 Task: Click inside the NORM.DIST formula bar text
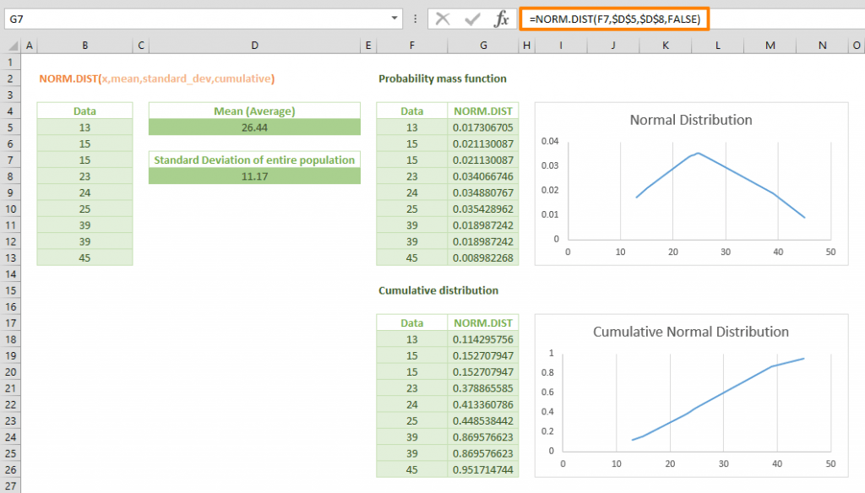(x=615, y=19)
